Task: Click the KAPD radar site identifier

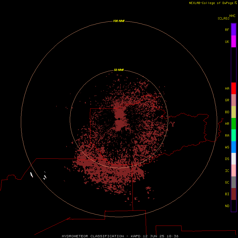Action: pyautogui.click(x=136, y=236)
